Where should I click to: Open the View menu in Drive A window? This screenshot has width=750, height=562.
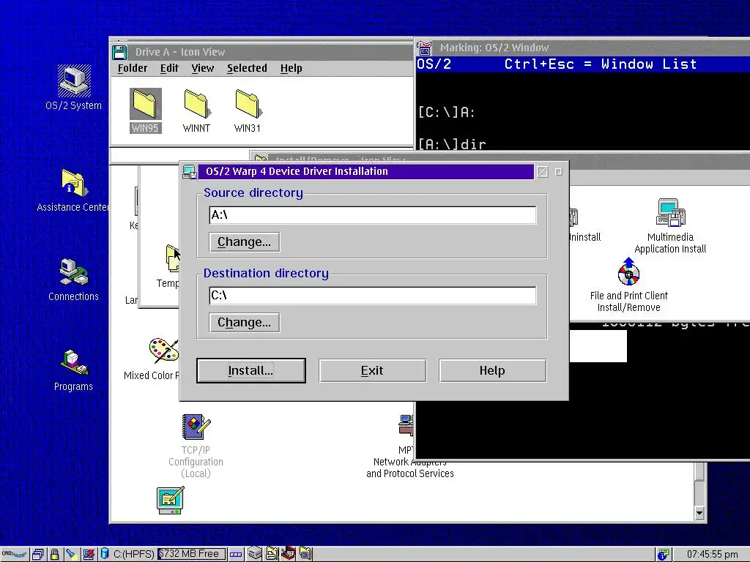(x=203, y=68)
